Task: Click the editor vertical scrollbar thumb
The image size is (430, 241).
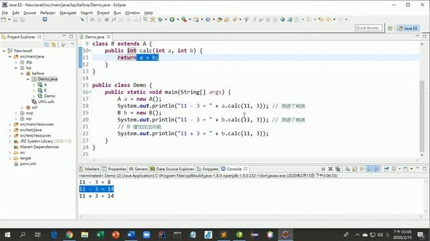Action: point(422,116)
